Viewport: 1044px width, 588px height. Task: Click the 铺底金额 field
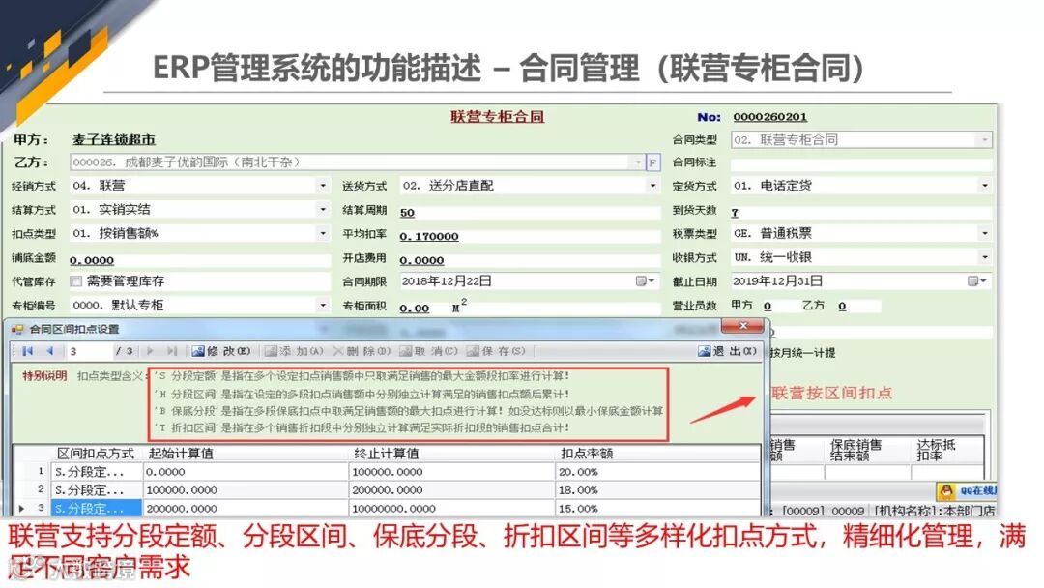click(x=199, y=260)
